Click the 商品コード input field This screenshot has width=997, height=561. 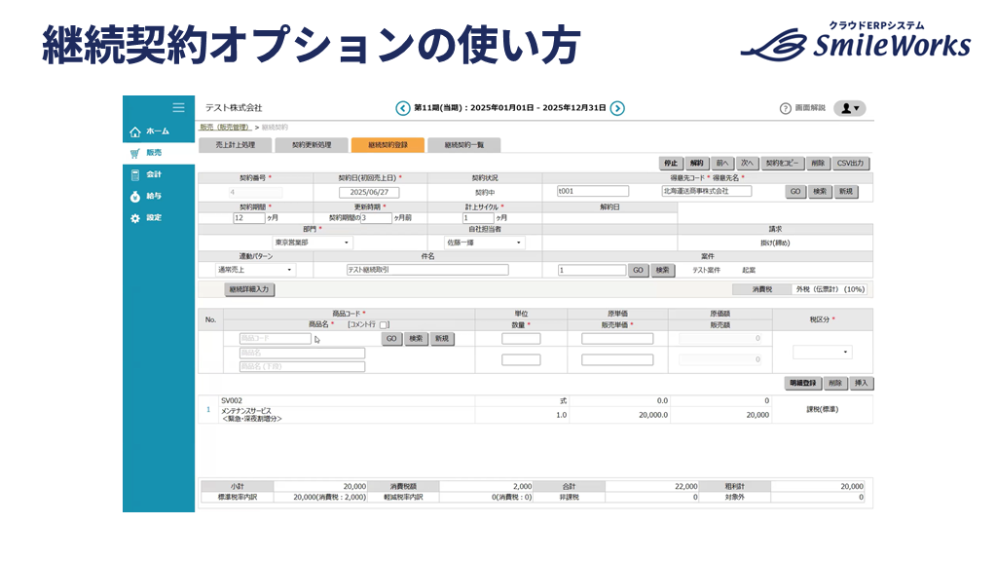pos(276,338)
